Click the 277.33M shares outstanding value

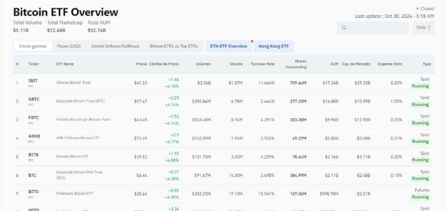(299, 101)
